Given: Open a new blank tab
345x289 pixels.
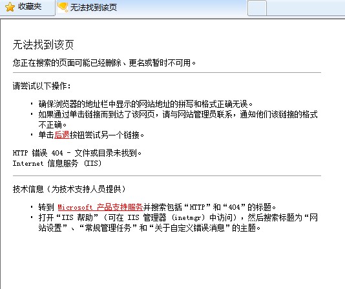Looking at the screenshot, I should 257,8.
